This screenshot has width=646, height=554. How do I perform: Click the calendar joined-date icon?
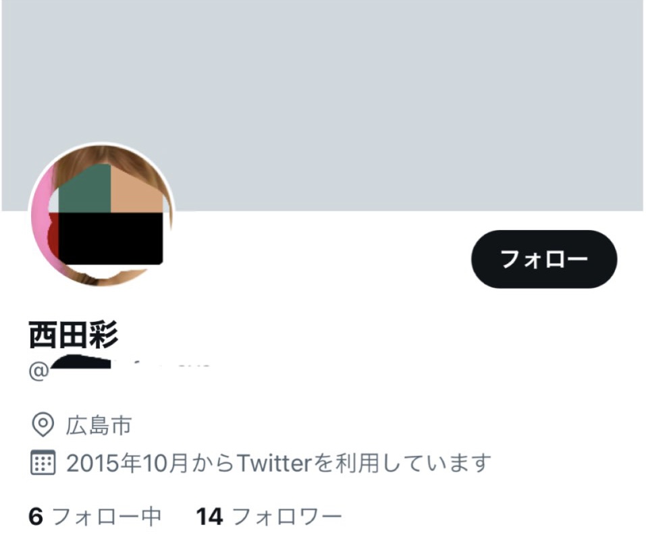click(x=43, y=462)
